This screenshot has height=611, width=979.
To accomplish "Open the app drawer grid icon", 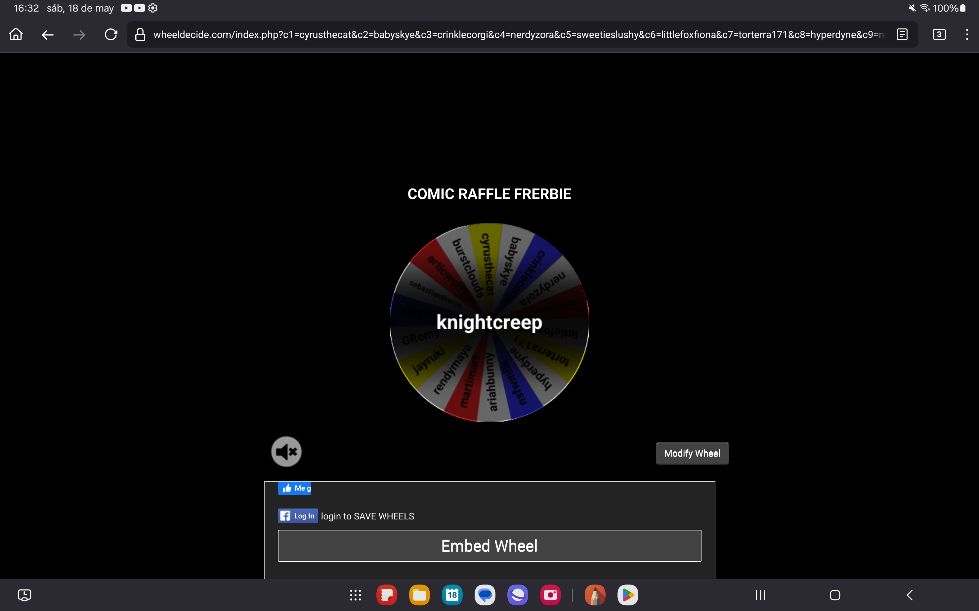I will [355, 595].
